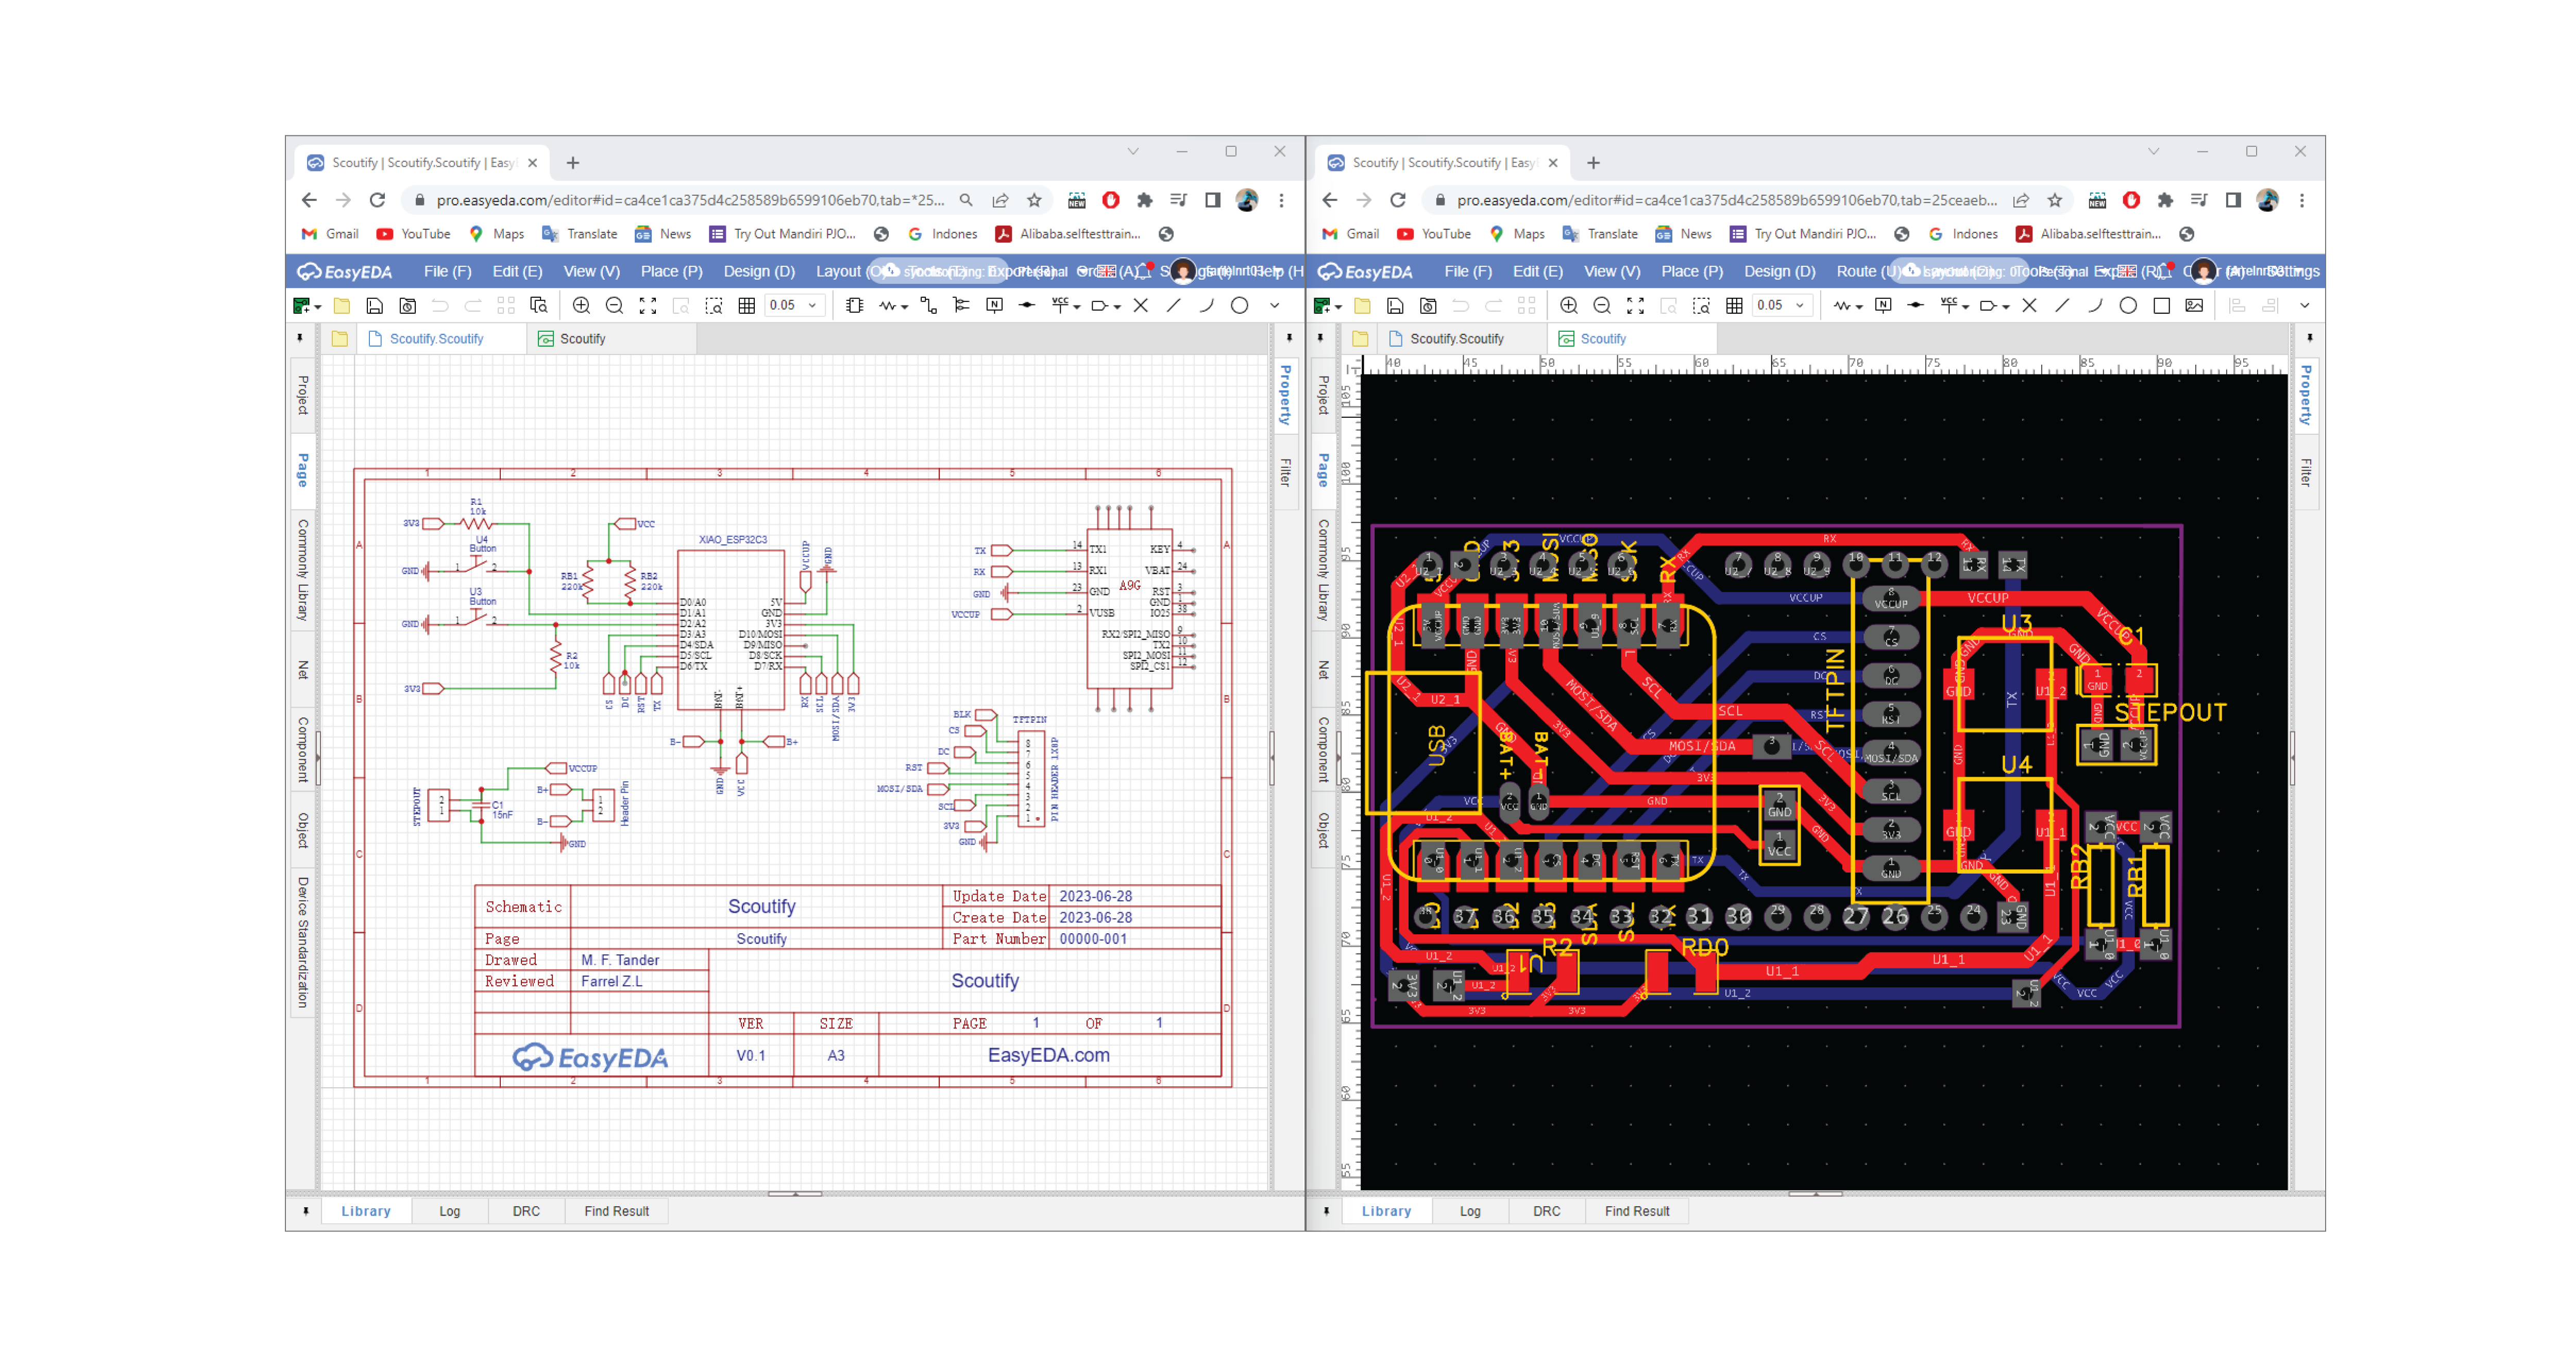The width and height of the screenshot is (2576, 1367).
Task: Click Zoom In in the left schematic window
Action: click(x=581, y=306)
